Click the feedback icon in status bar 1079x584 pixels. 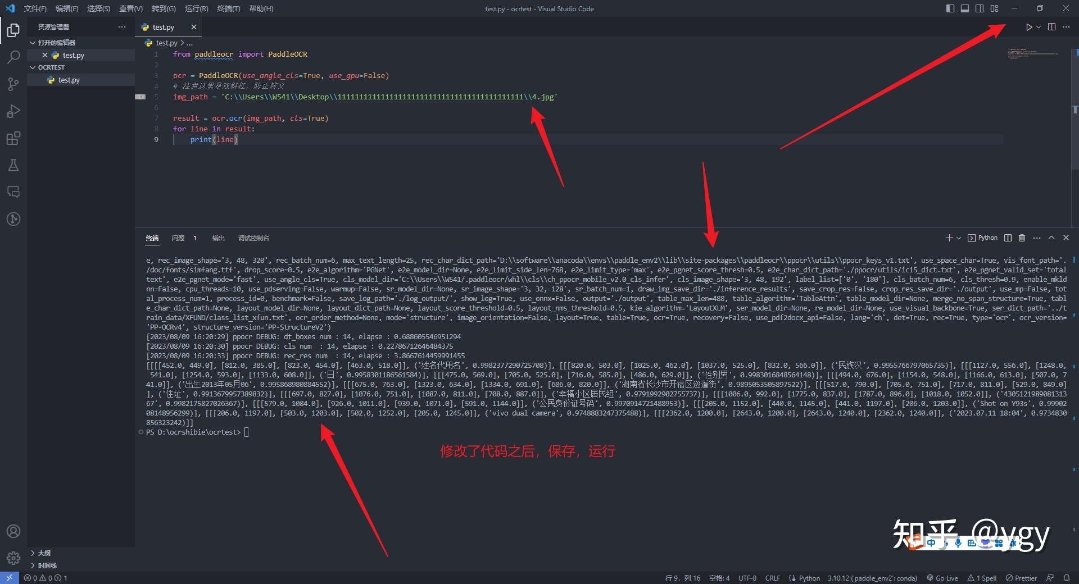[x=1050, y=578]
